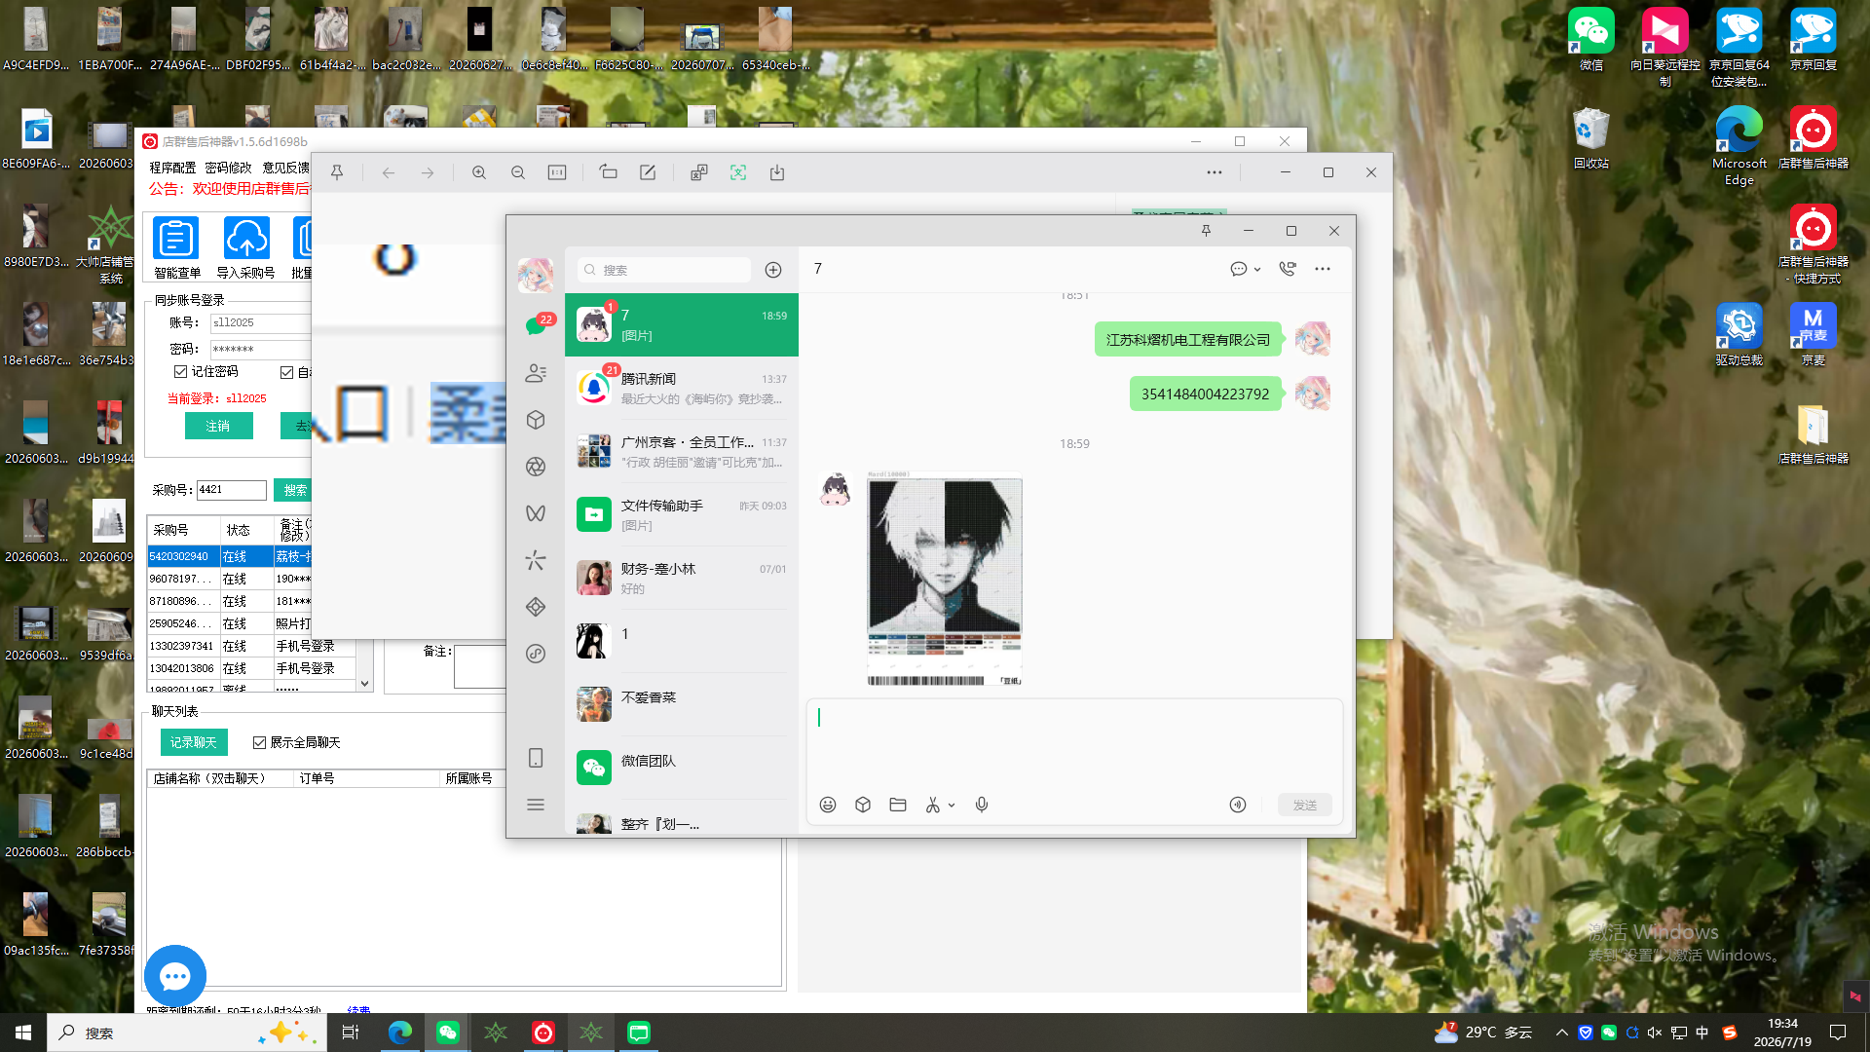Click the microphone voice input icon
Viewport: 1870px width, 1052px height.
tap(982, 805)
